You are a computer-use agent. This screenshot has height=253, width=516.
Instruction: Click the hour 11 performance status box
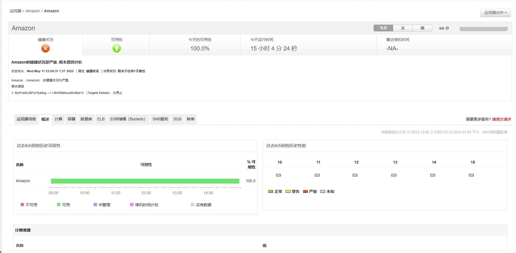[x=317, y=175]
